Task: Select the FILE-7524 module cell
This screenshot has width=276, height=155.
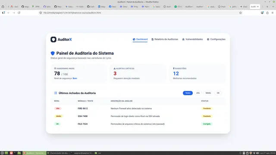Action: coord(83,124)
